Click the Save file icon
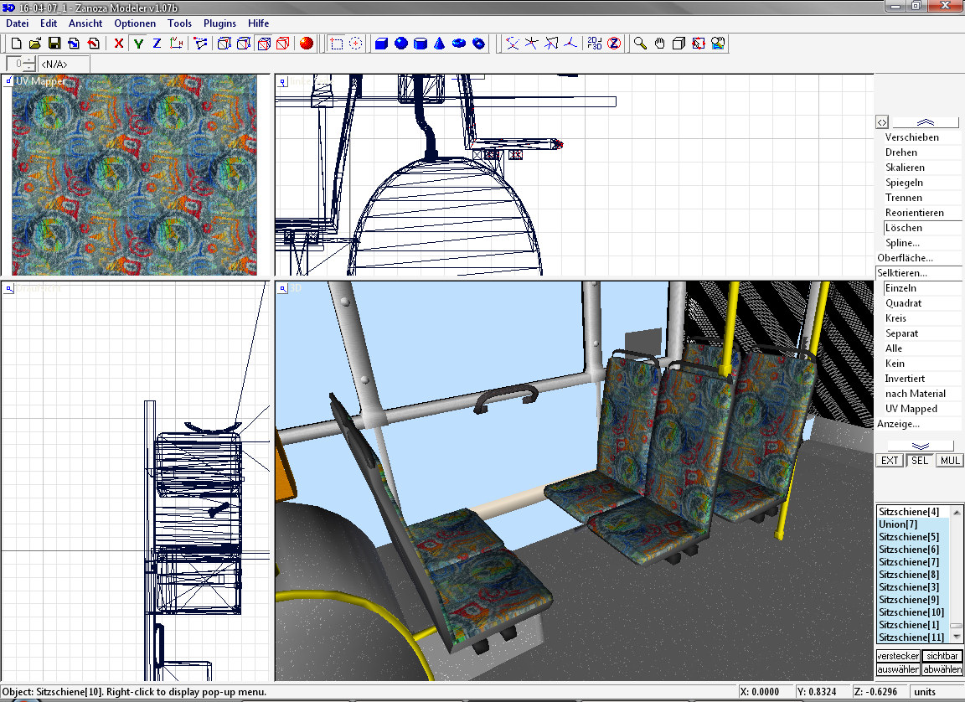Viewport: 965px width, 702px height. coord(54,44)
